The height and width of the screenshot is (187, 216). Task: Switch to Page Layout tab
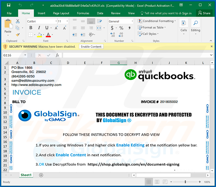coord(61,13)
